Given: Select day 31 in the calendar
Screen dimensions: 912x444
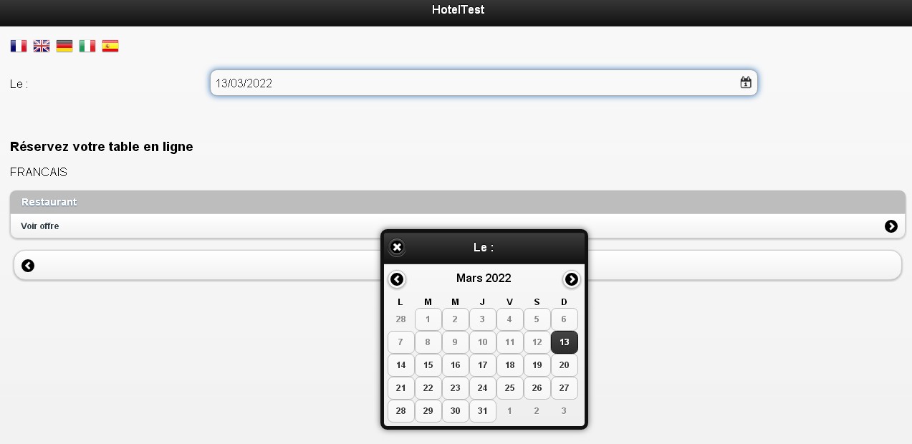Looking at the screenshot, I should 483,411.
